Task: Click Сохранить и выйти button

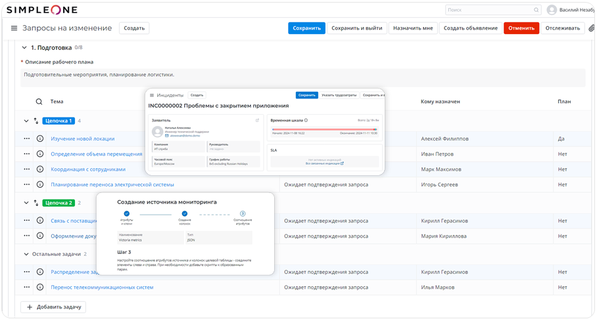Action: [357, 28]
